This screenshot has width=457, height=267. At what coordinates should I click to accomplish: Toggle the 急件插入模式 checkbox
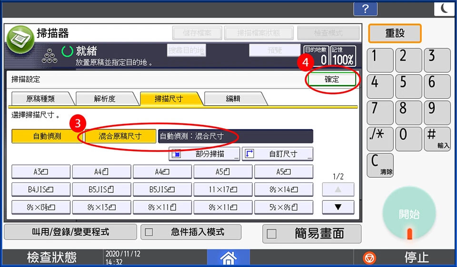(149, 232)
